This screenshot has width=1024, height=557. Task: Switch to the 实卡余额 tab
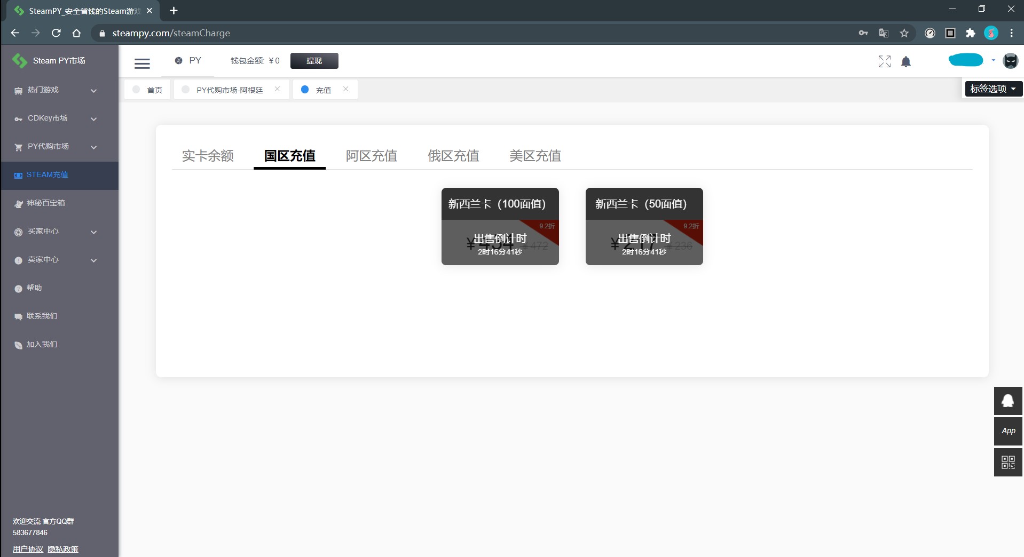(x=208, y=156)
